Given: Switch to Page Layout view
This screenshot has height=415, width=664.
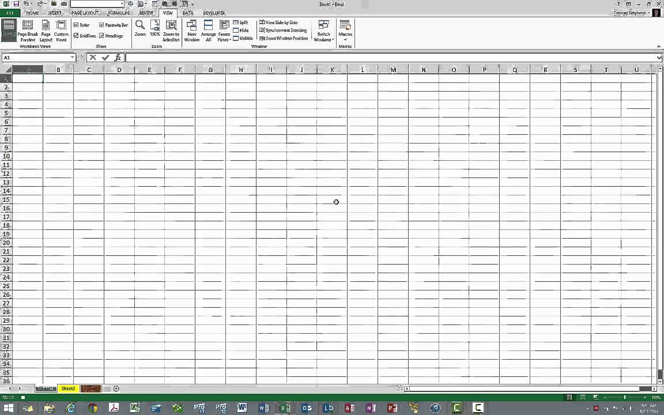Looking at the screenshot, I should tap(46, 31).
